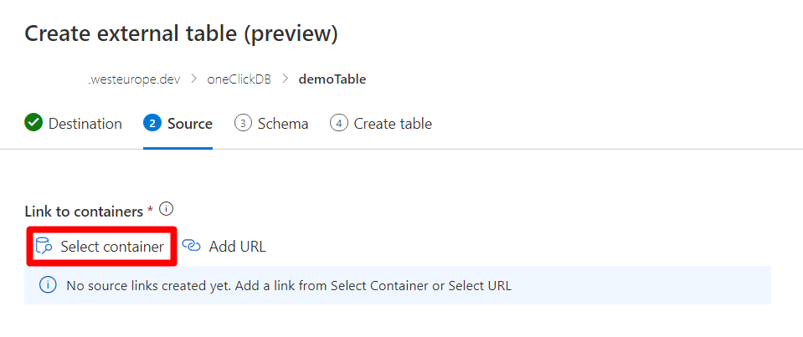Click the chevron before demoTable

[x=285, y=79]
